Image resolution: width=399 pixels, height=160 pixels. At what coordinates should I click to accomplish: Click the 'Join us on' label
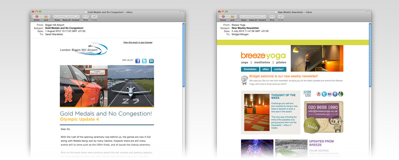tap(128, 60)
